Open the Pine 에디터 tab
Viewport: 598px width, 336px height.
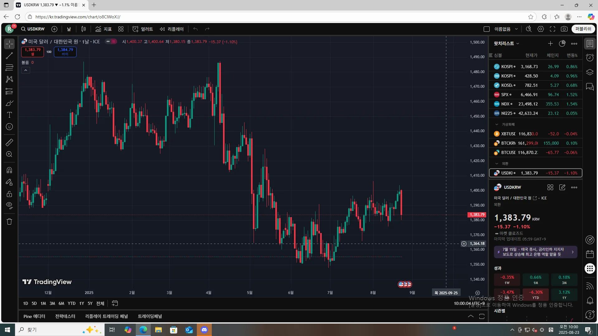(x=34, y=316)
